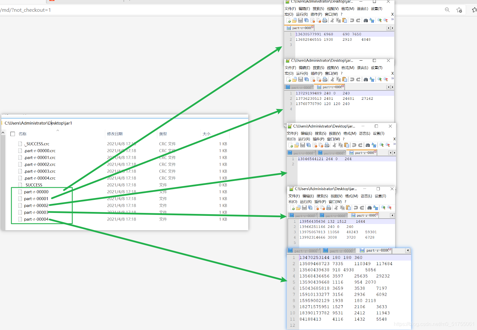Click Print icon in window showing 13846544121
The image size is (477, 330).
327,145
